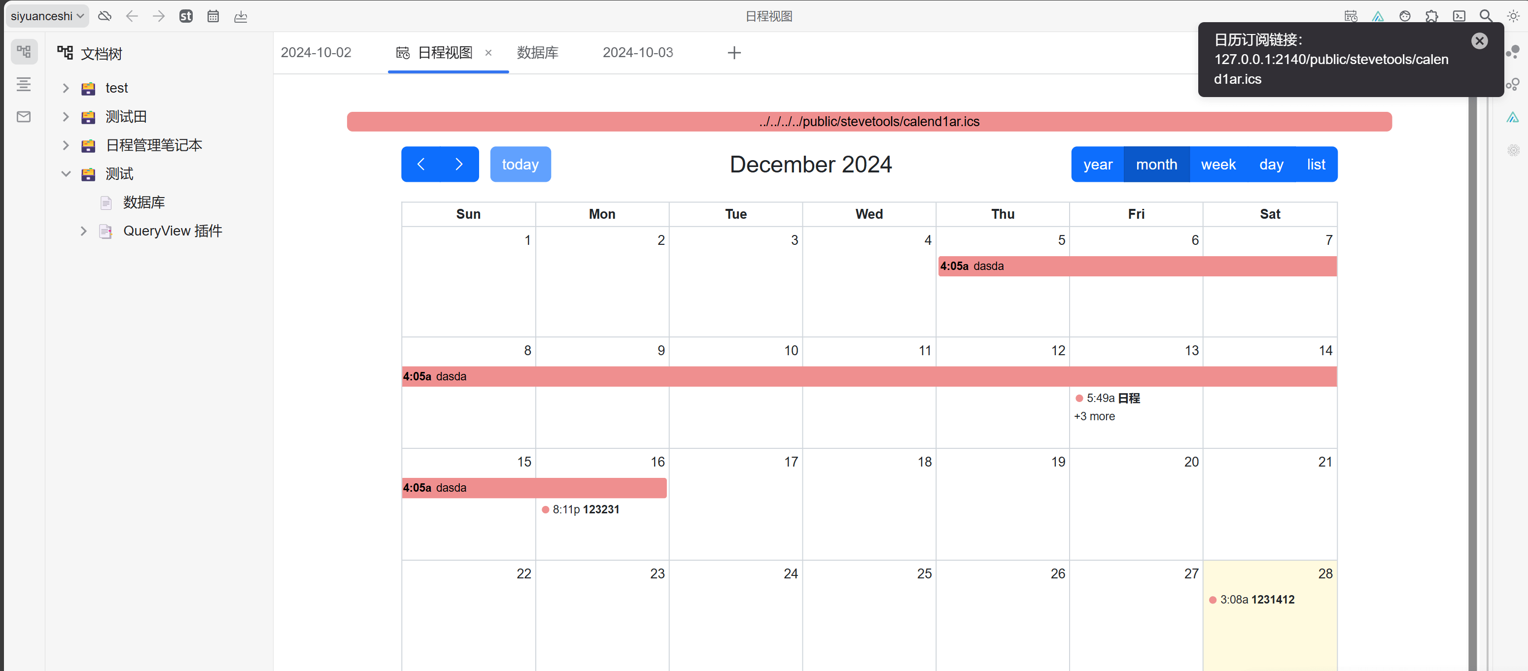Image resolution: width=1528 pixels, height=671 pixels.
Task: Collapse the 测试 notebook
Action: click(66, 174)
